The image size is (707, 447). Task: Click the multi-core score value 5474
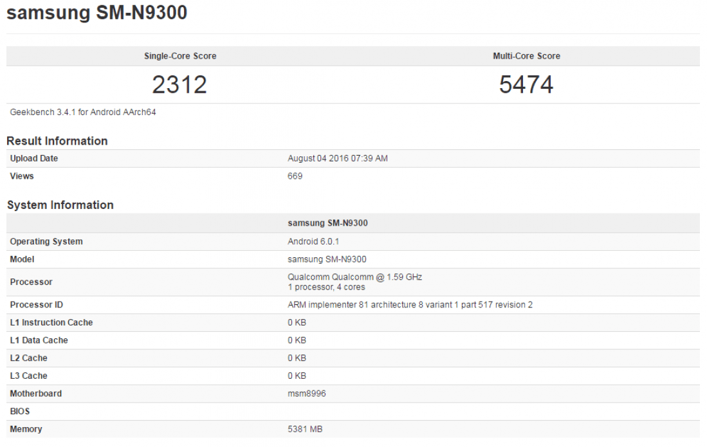(x=526, y=85)
